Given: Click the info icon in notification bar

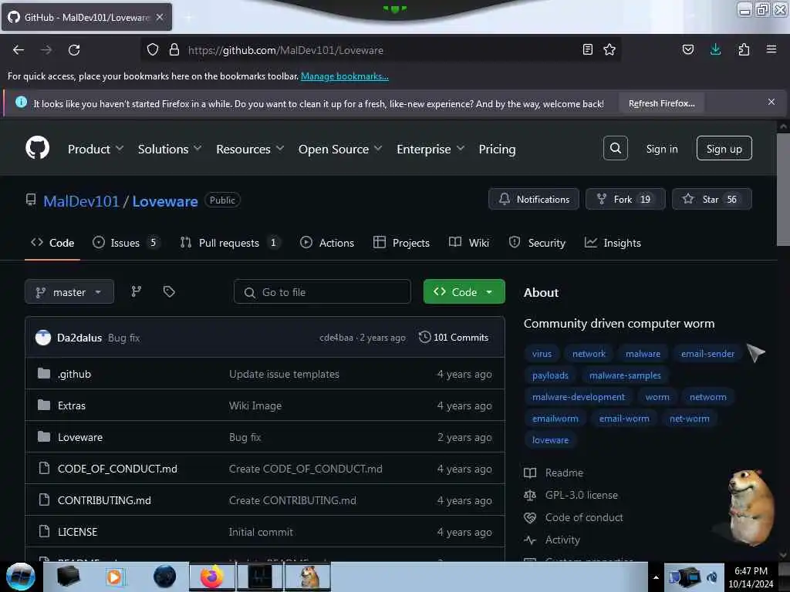Looking at the screenshot, I should (21, 103).
